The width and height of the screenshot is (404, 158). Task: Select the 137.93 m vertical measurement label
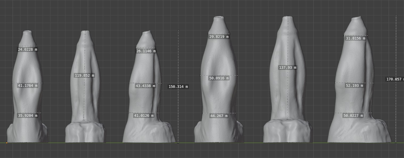287,68
